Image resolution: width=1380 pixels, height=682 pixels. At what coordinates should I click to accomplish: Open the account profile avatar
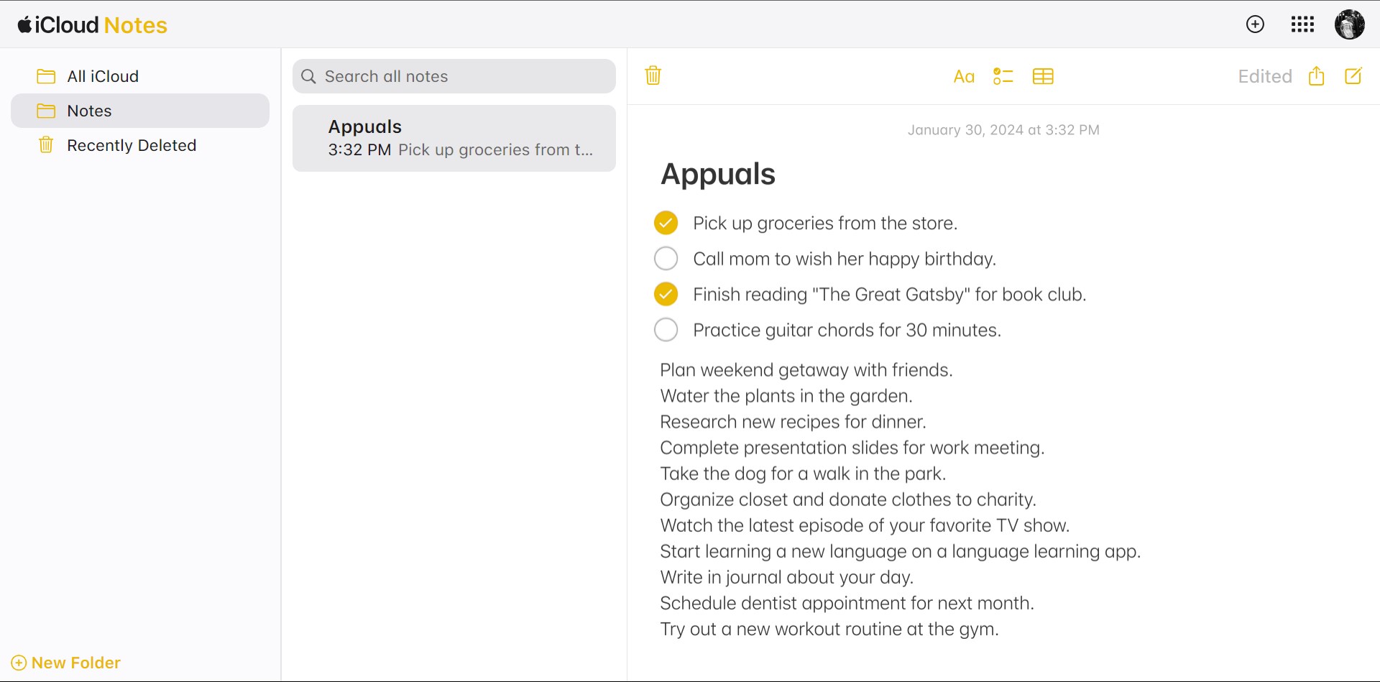tap(1349, 24)
